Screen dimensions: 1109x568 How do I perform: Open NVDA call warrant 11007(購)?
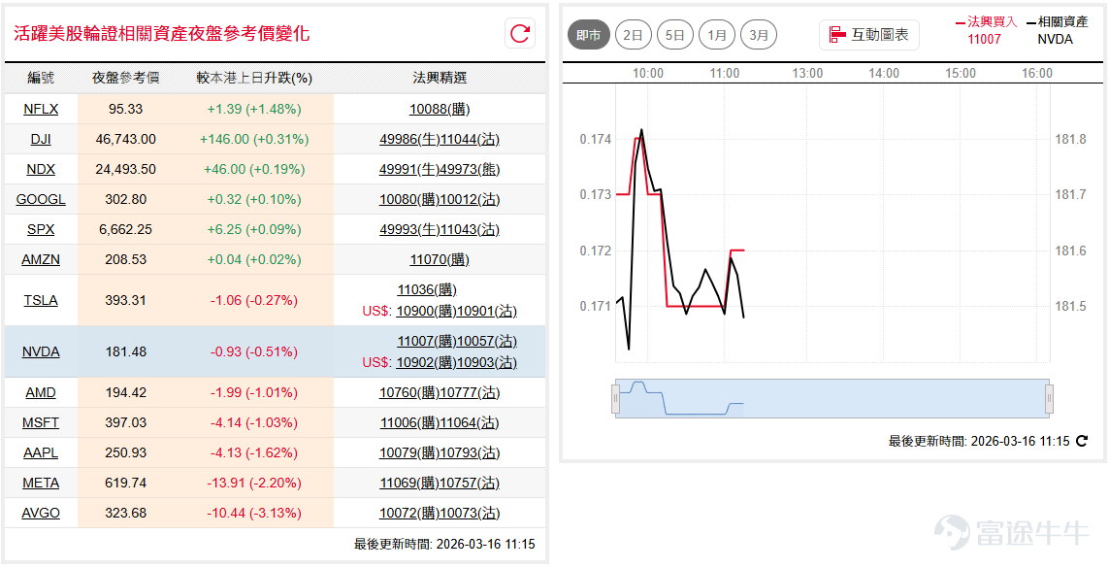427,341
